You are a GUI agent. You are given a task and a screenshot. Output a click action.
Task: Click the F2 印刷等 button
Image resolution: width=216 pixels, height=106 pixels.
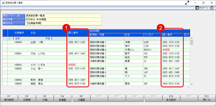coord(27,98)
